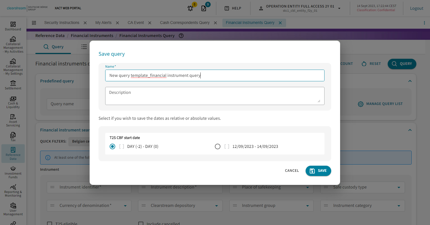Cancel the Save query dialog
The height and width of the screenshot is (225, 430).
click(x=292, y=171)
